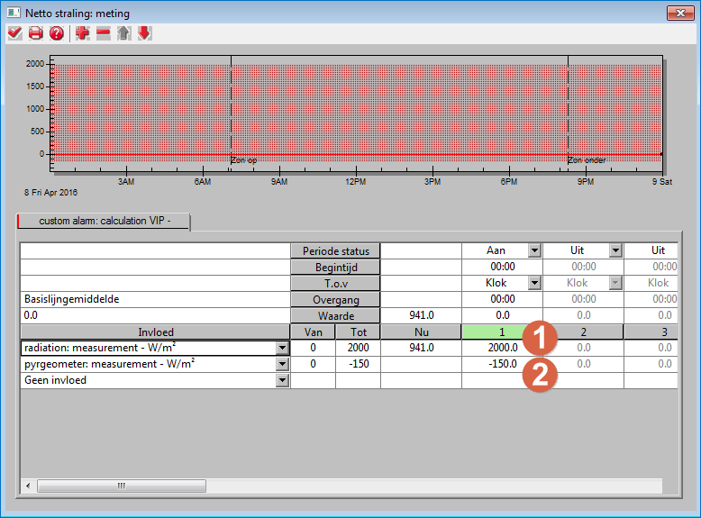Click the red checkmark confirm icon
This screenshot has width=701, height=518.
tap(14, 33)
